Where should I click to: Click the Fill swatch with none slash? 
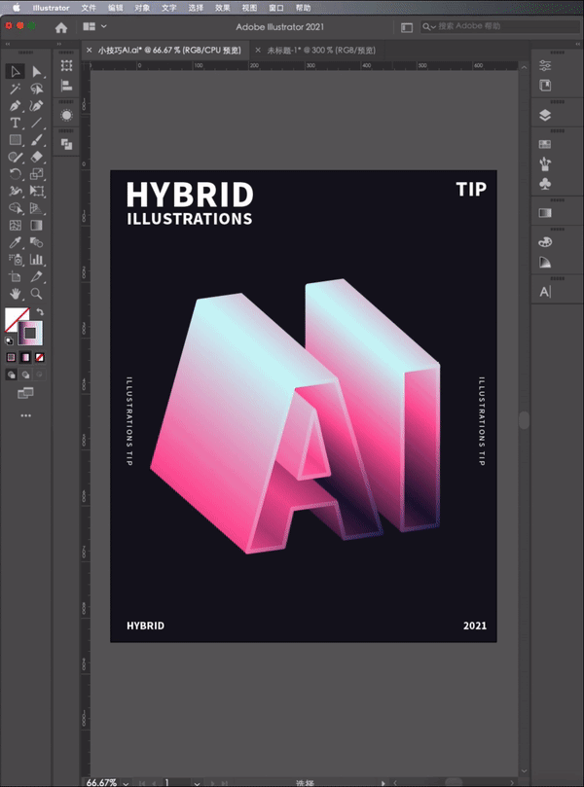pos(13,316)
